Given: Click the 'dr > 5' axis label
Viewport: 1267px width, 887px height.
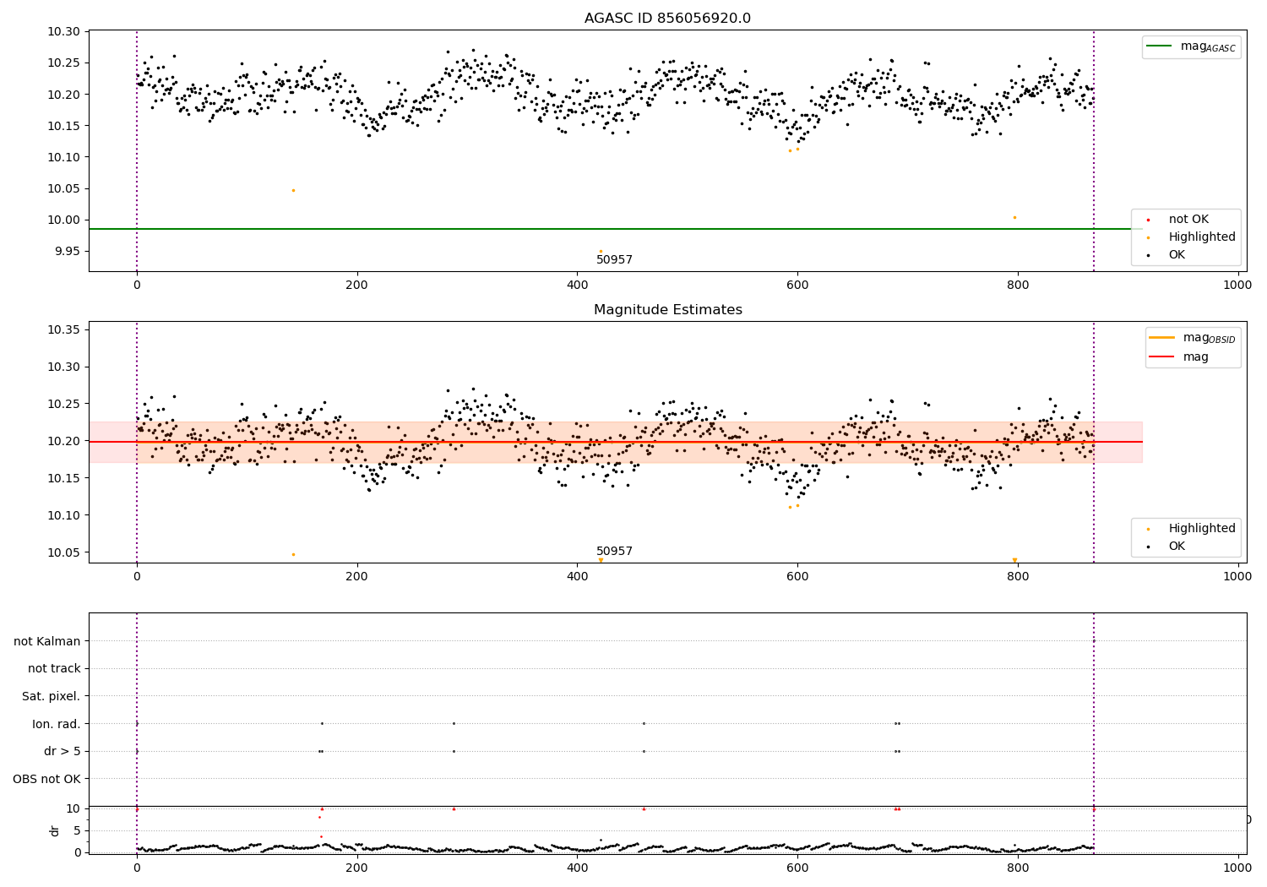Looking at the screenshot, I should 63,751.
